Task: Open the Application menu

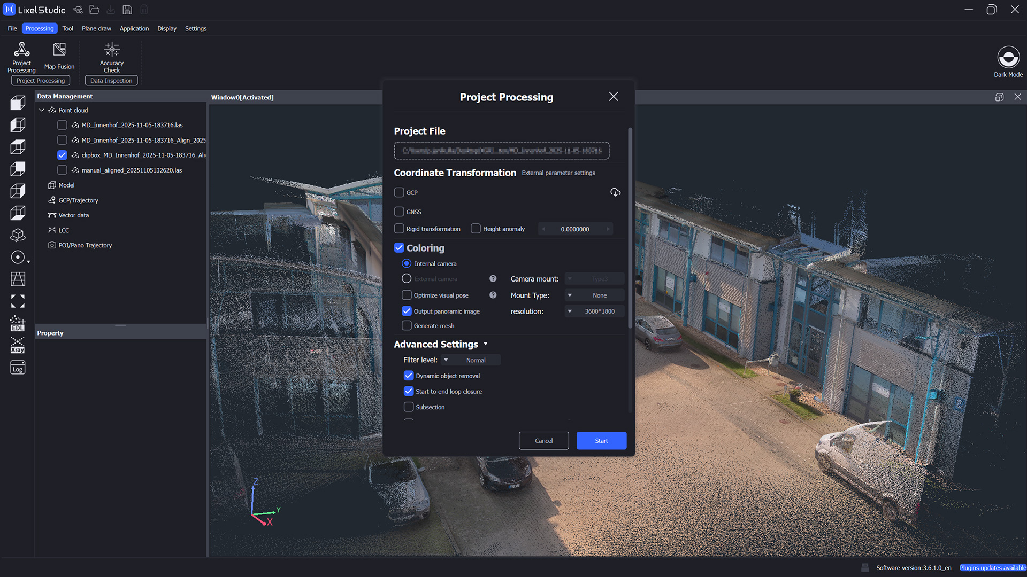Action: click(134, 28)
